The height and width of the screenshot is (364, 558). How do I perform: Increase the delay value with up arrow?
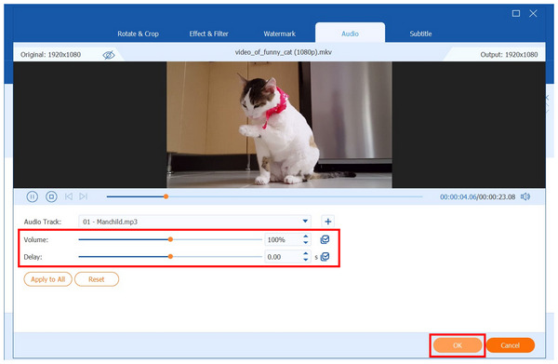tap(305, 253)
